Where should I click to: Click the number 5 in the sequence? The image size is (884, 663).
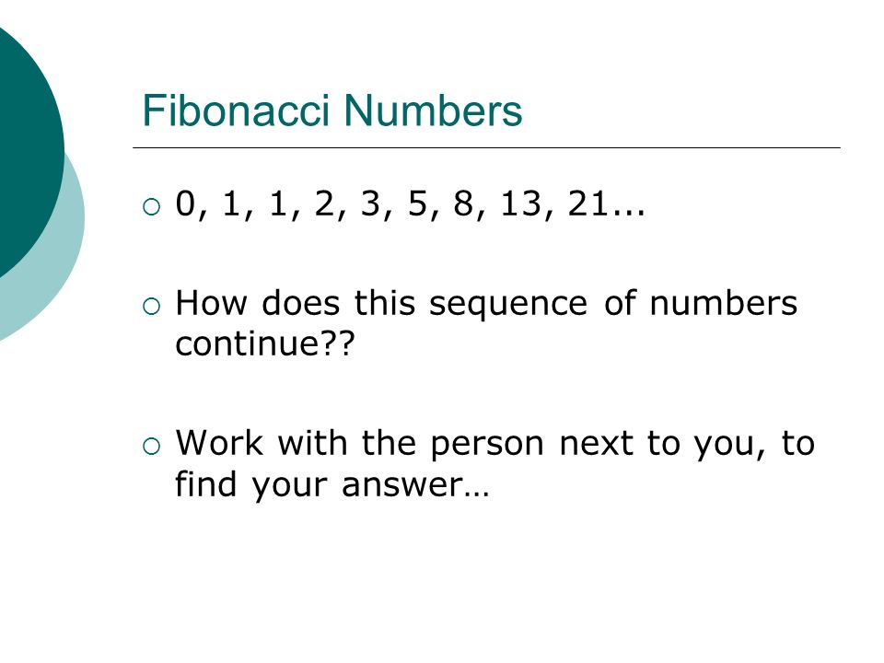click(417, 203)
